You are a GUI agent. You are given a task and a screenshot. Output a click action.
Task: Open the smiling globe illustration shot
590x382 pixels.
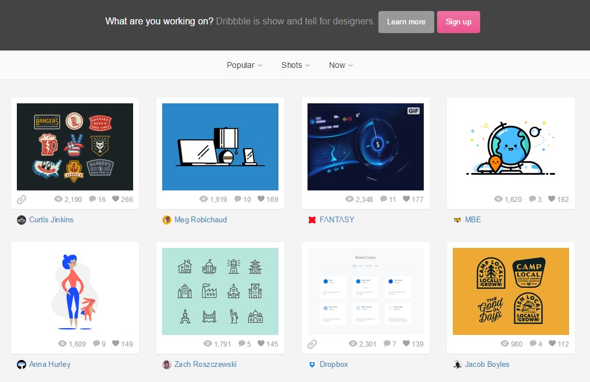(510, 147)
